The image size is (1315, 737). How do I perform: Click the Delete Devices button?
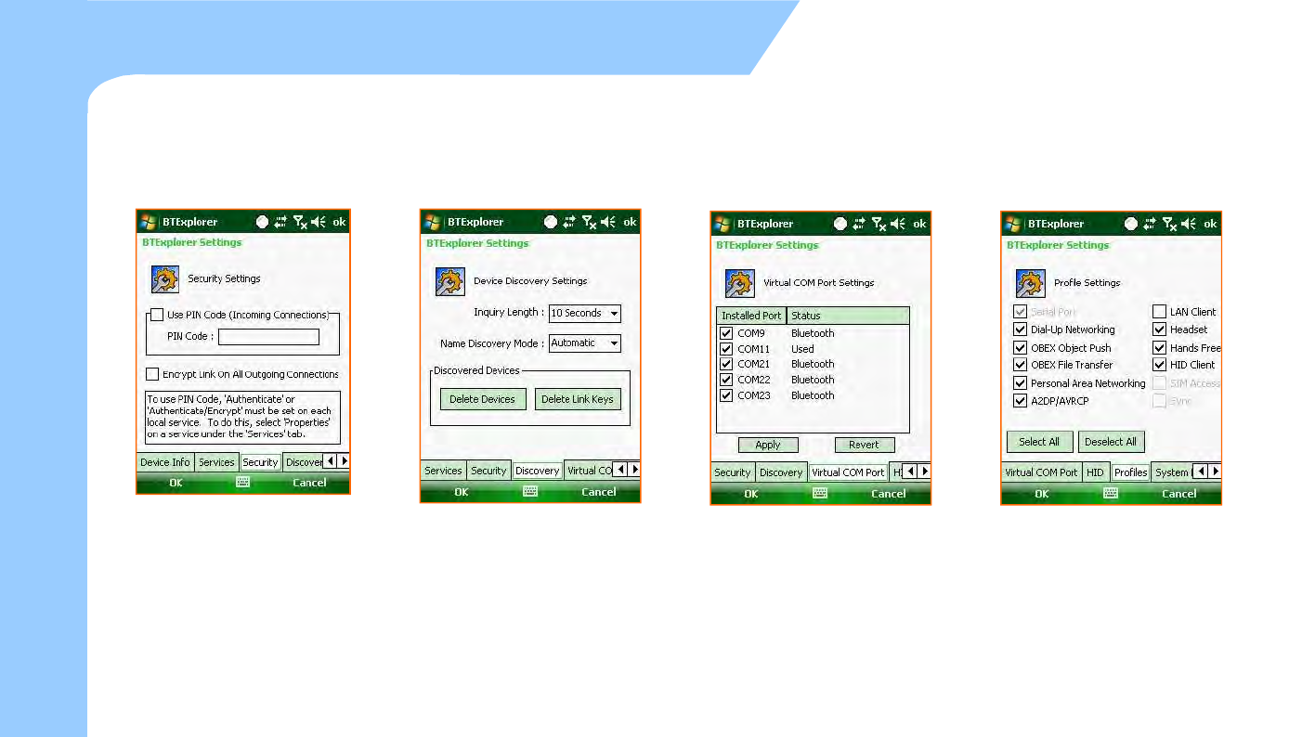[483, 399]
